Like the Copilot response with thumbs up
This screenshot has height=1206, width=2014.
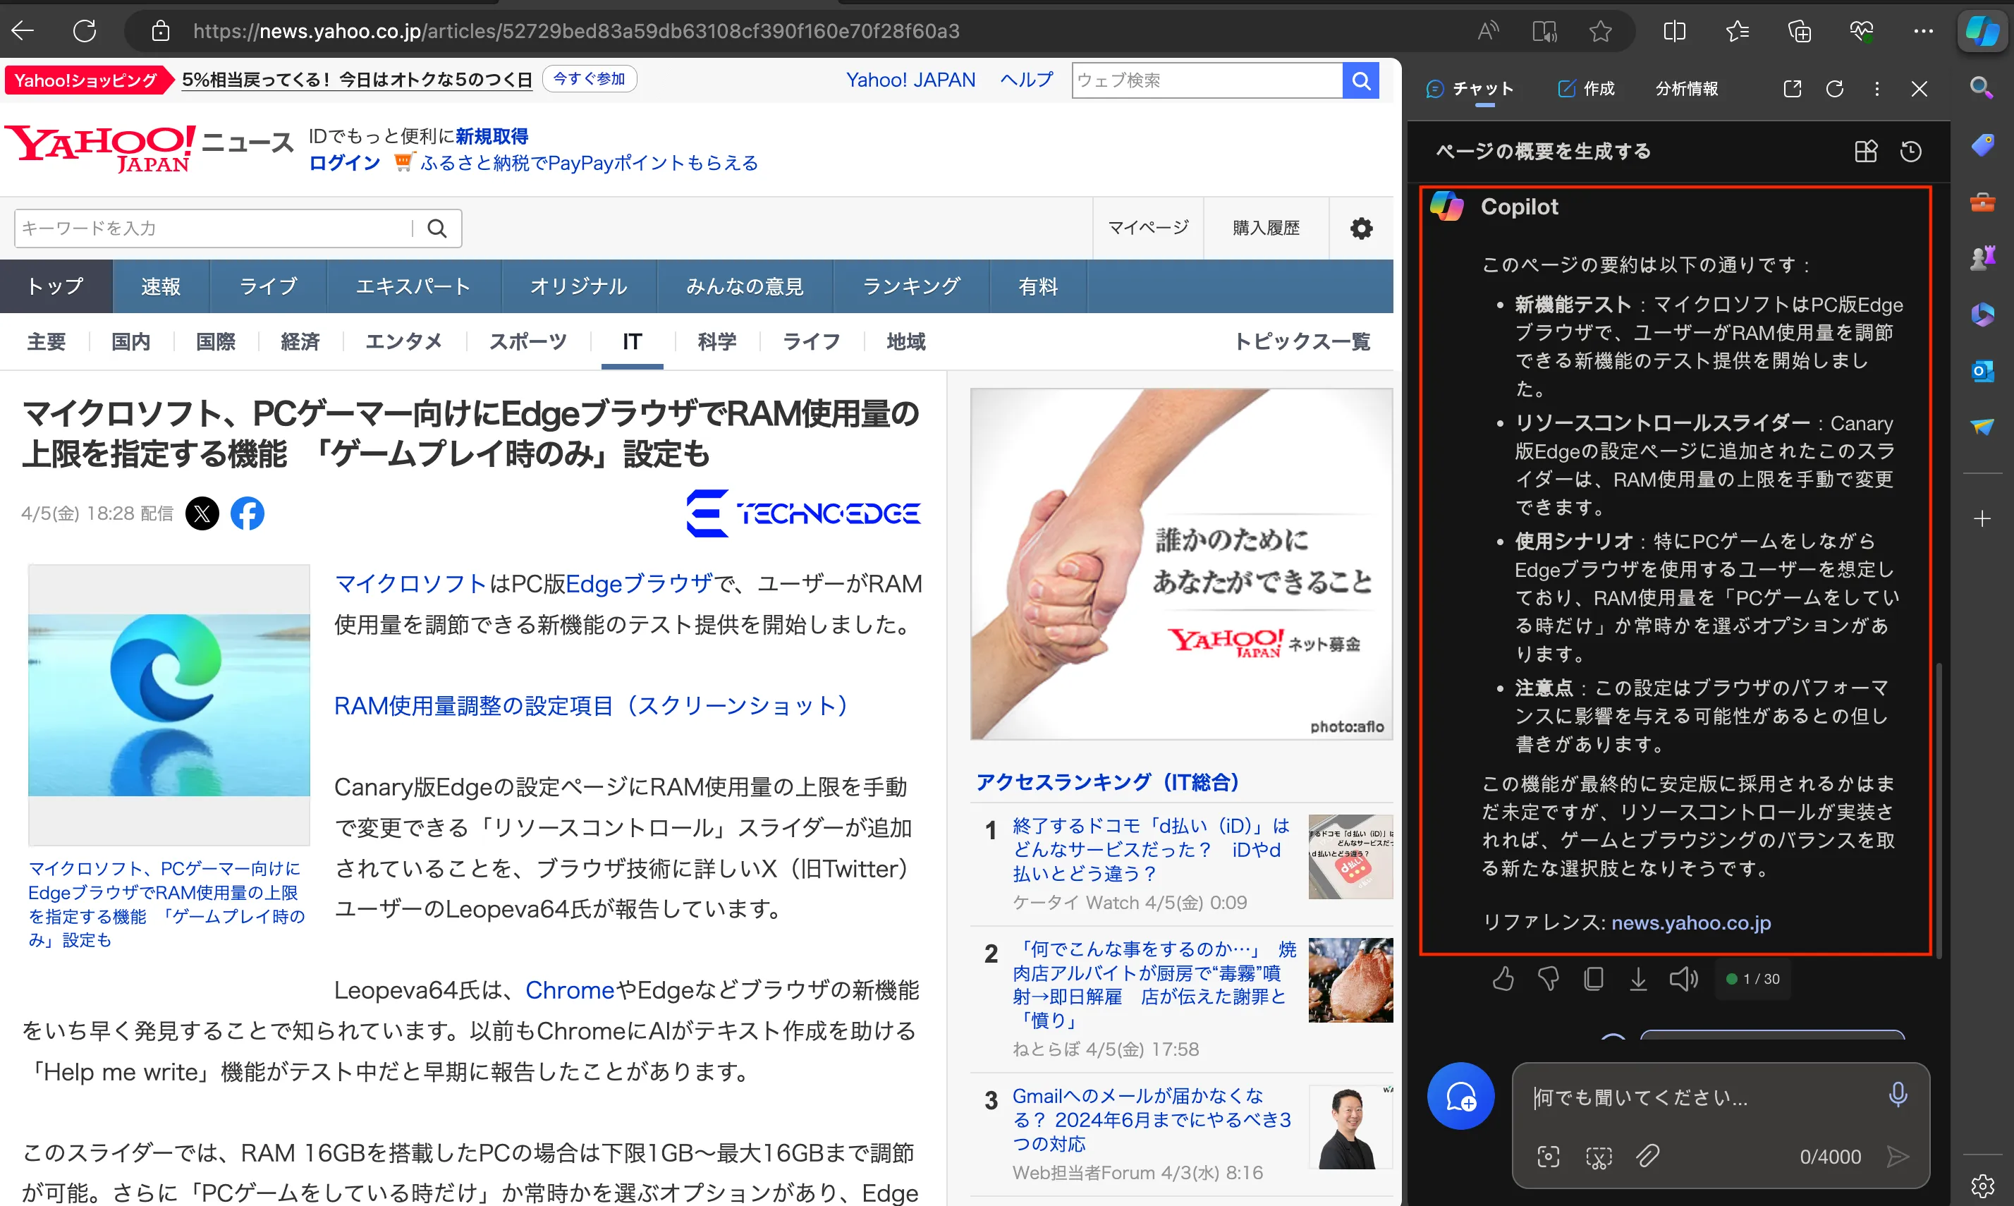[1503, 978]
